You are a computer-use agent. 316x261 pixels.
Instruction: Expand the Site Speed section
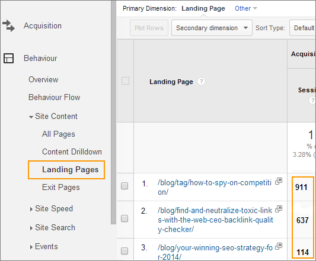tap(31, 210)
